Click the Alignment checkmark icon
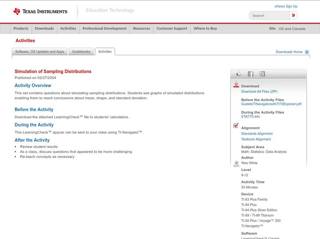Image resolution: width=320 pixels, height=239 pixels. 236,125
